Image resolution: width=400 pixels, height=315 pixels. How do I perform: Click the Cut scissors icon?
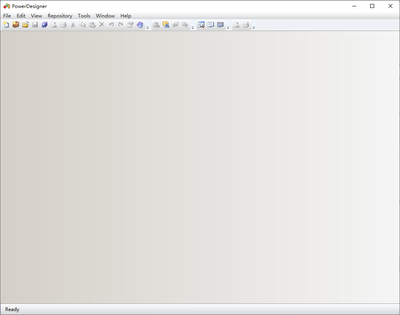(73, 25)
